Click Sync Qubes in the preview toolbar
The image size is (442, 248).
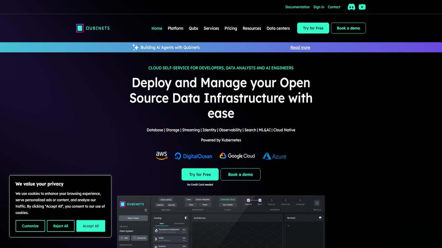228,205
